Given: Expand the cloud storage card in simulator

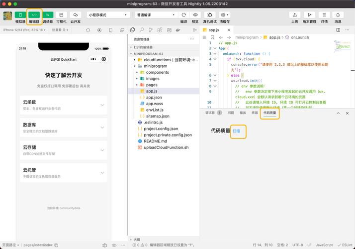Looking at the screenshot, I should pos(64,150).
